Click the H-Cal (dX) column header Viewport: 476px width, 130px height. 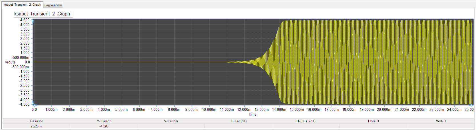tap(239, 121)
